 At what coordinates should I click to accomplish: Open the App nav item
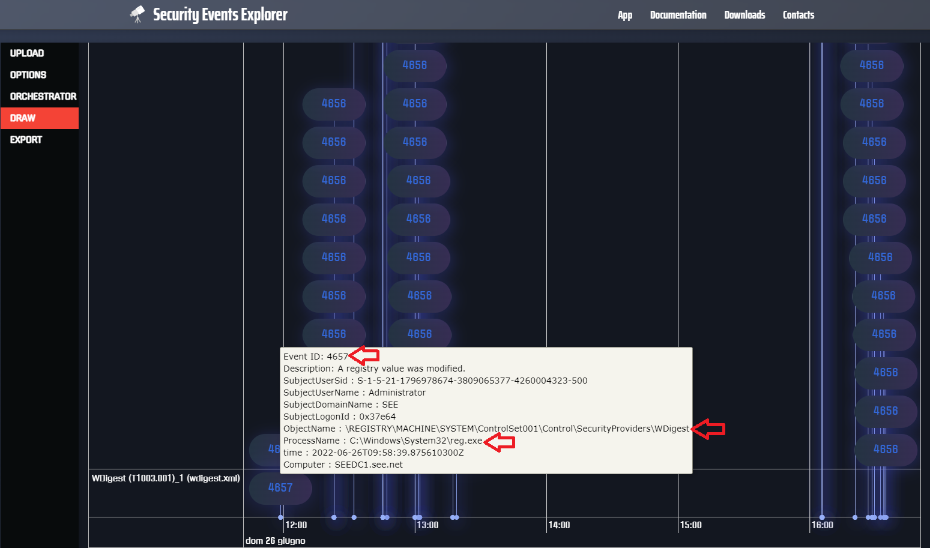point(625,15)
